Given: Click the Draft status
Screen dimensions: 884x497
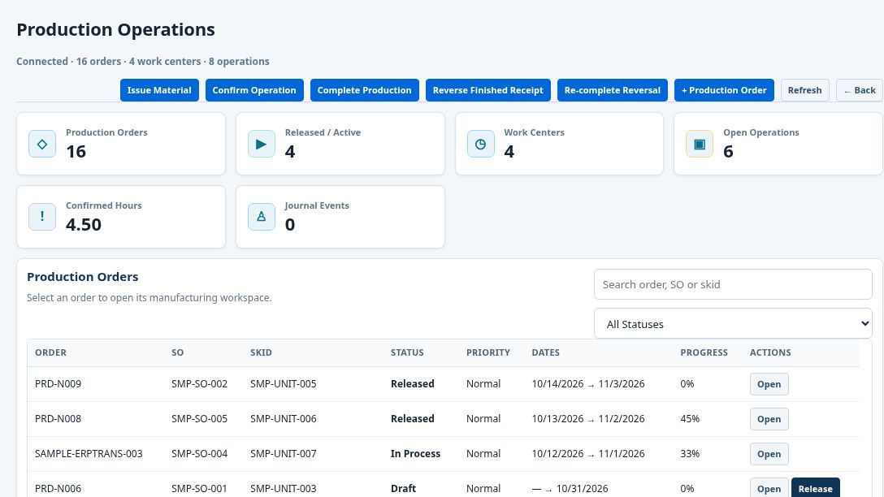Looking at the screenshot, I should tap(403, 489).
